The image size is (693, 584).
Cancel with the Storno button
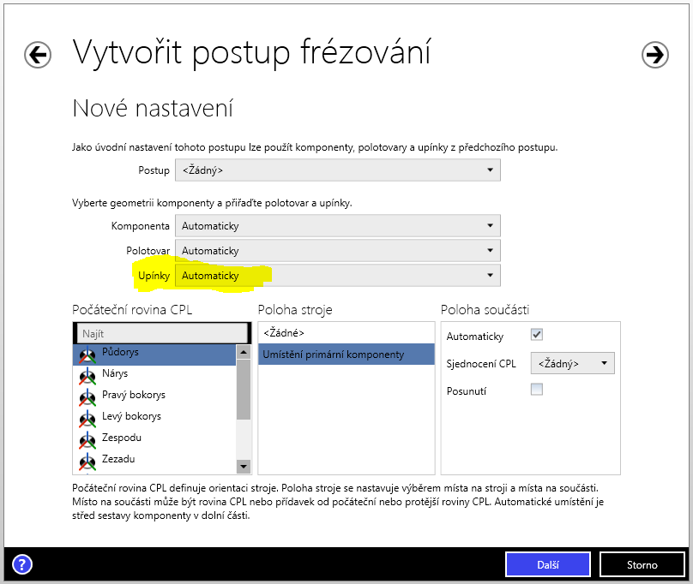click(x=642, y=564)
